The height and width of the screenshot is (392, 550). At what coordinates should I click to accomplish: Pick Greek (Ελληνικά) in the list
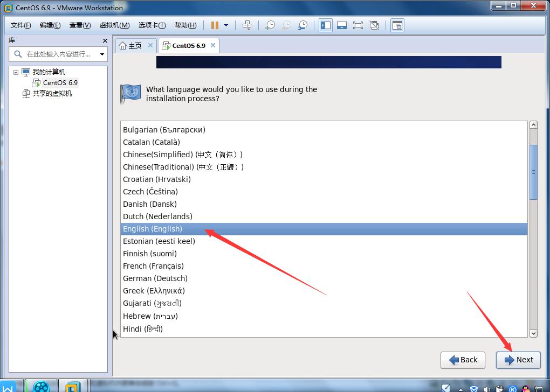[324, 291]
